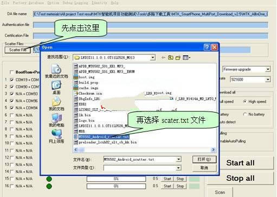Click green status circle for port 15
The height and width of the screenshot is (197, 277).
tap(49, 179)
